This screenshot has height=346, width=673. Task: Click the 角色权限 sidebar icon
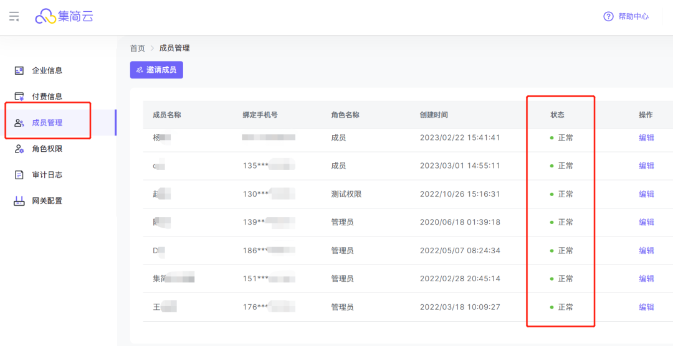click(x=19, y=149)
